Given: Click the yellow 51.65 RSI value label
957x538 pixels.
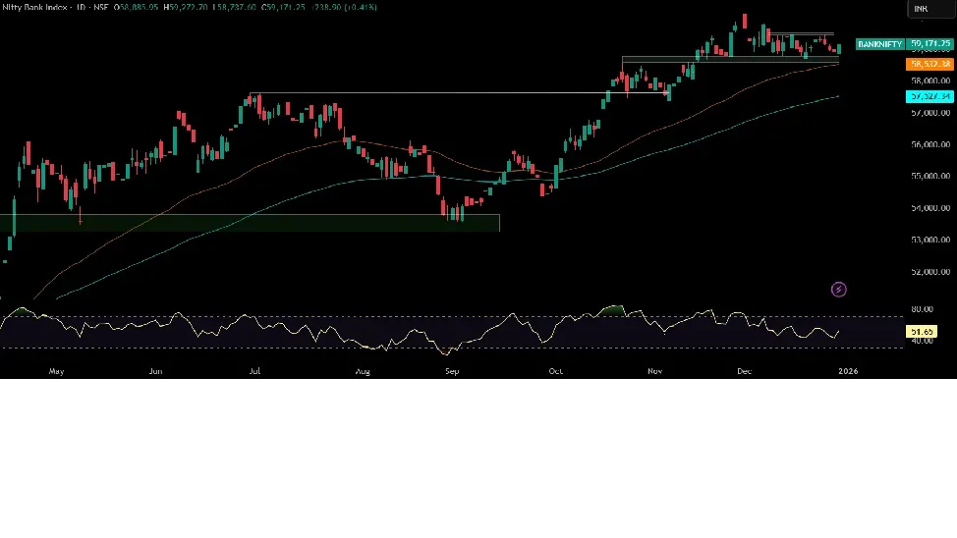Looking at the screenshot, I should point(921,332).
